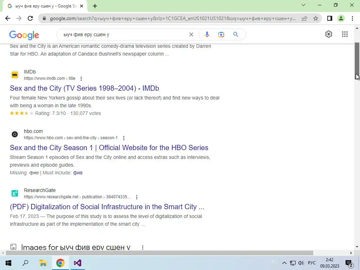Open Sex and the City Season 1 HBO link
360x270 pixels.
click(x=109, y=148)
